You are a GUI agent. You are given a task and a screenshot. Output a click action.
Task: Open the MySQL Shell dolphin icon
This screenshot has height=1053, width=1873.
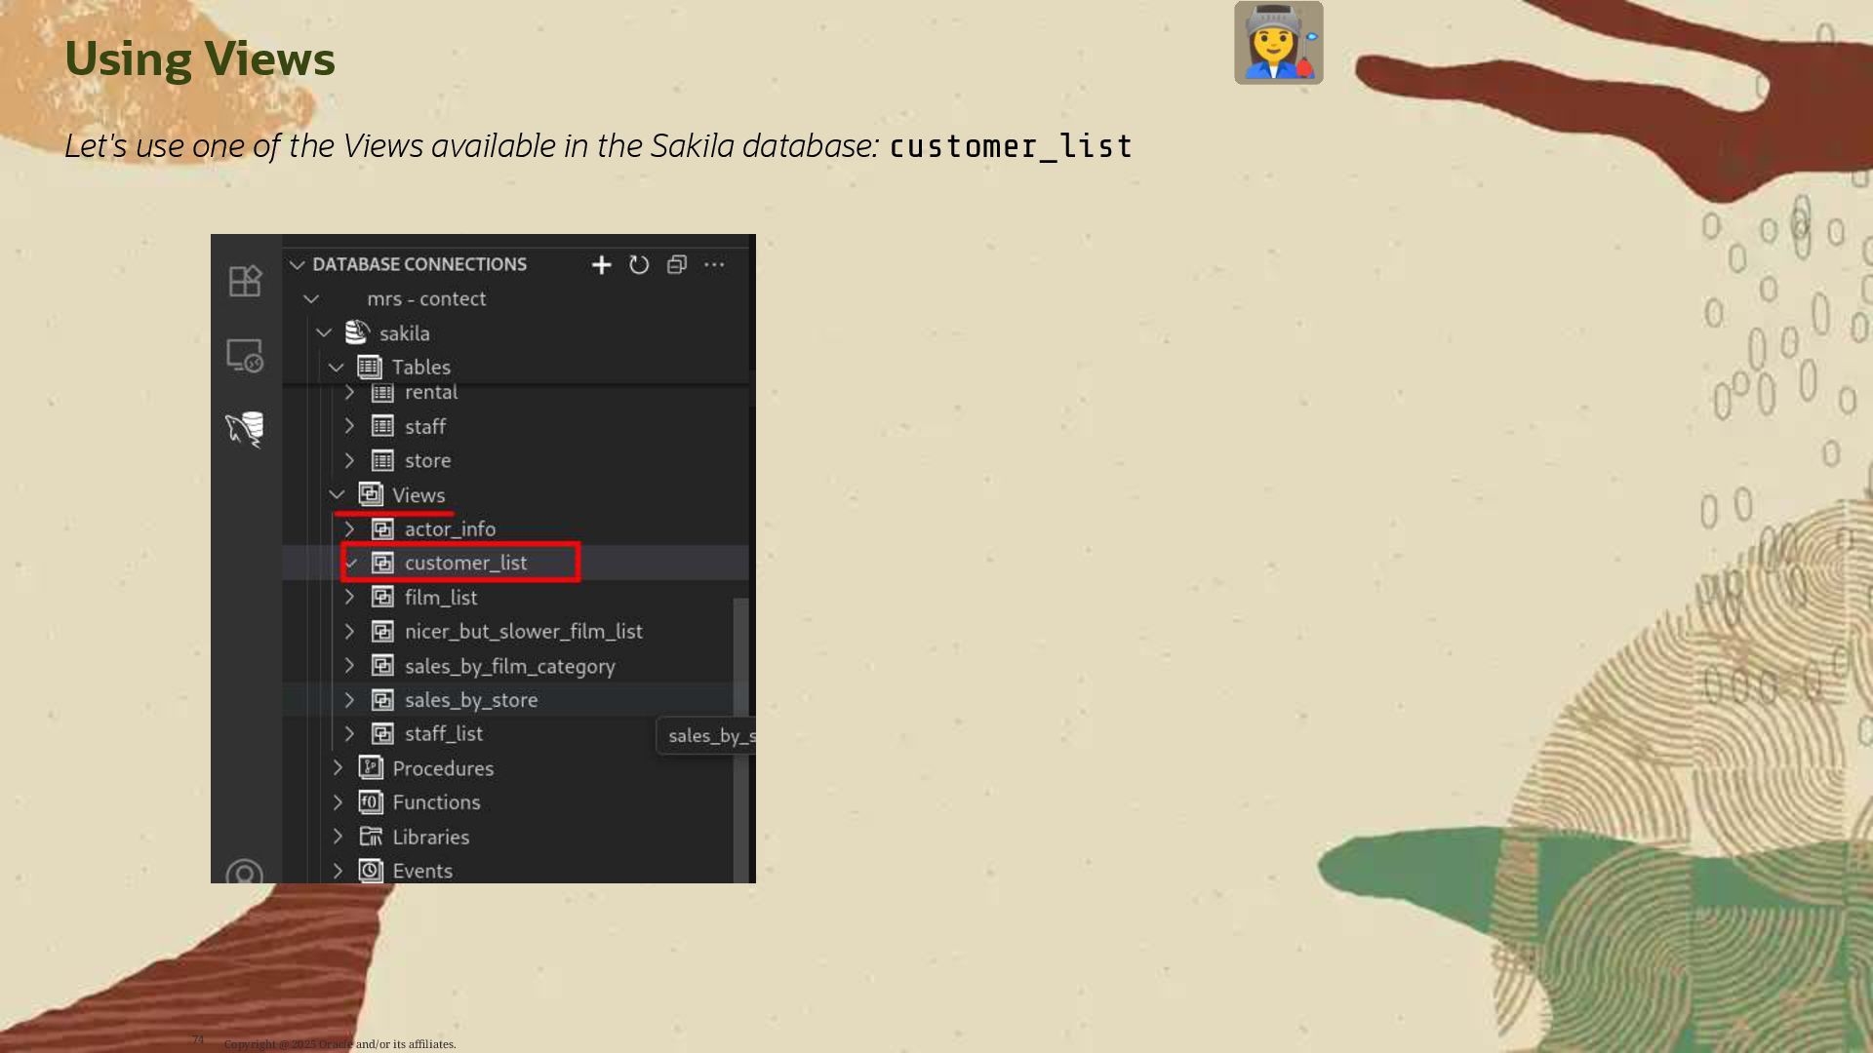(x=245, y=429)
